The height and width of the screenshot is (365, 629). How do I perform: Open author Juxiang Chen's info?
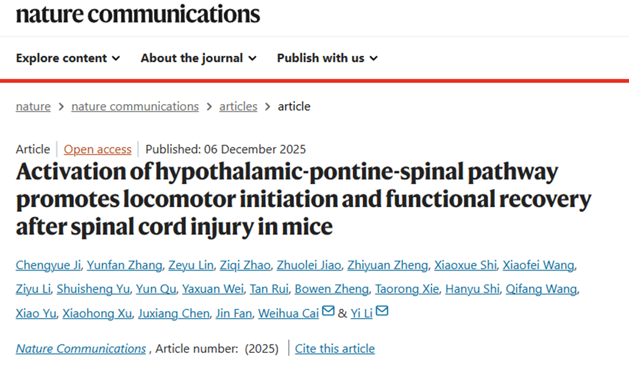(x=174, y=313)
